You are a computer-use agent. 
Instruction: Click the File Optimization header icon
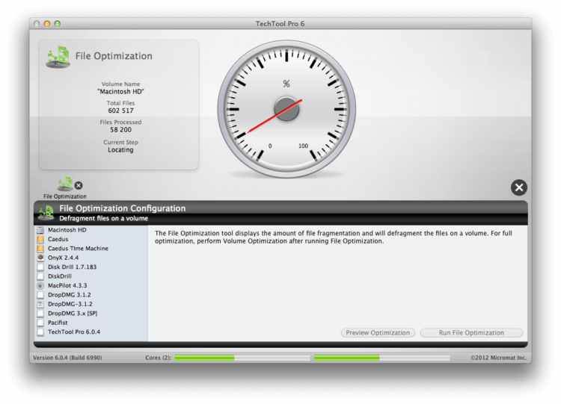click(x=58, y=57)
